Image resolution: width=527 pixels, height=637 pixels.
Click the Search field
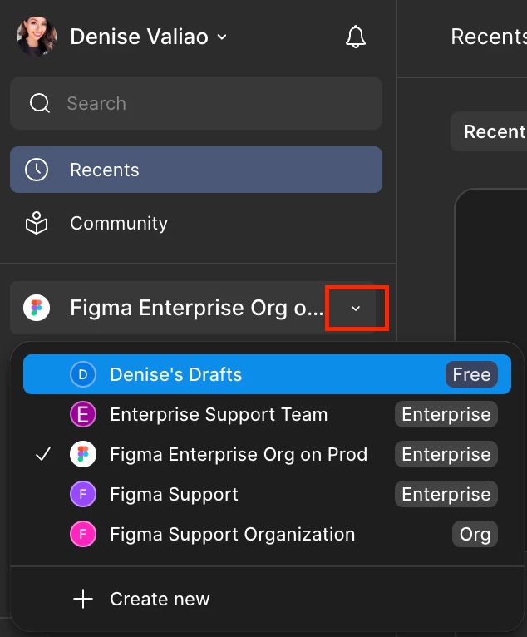[x=196, y=103]
